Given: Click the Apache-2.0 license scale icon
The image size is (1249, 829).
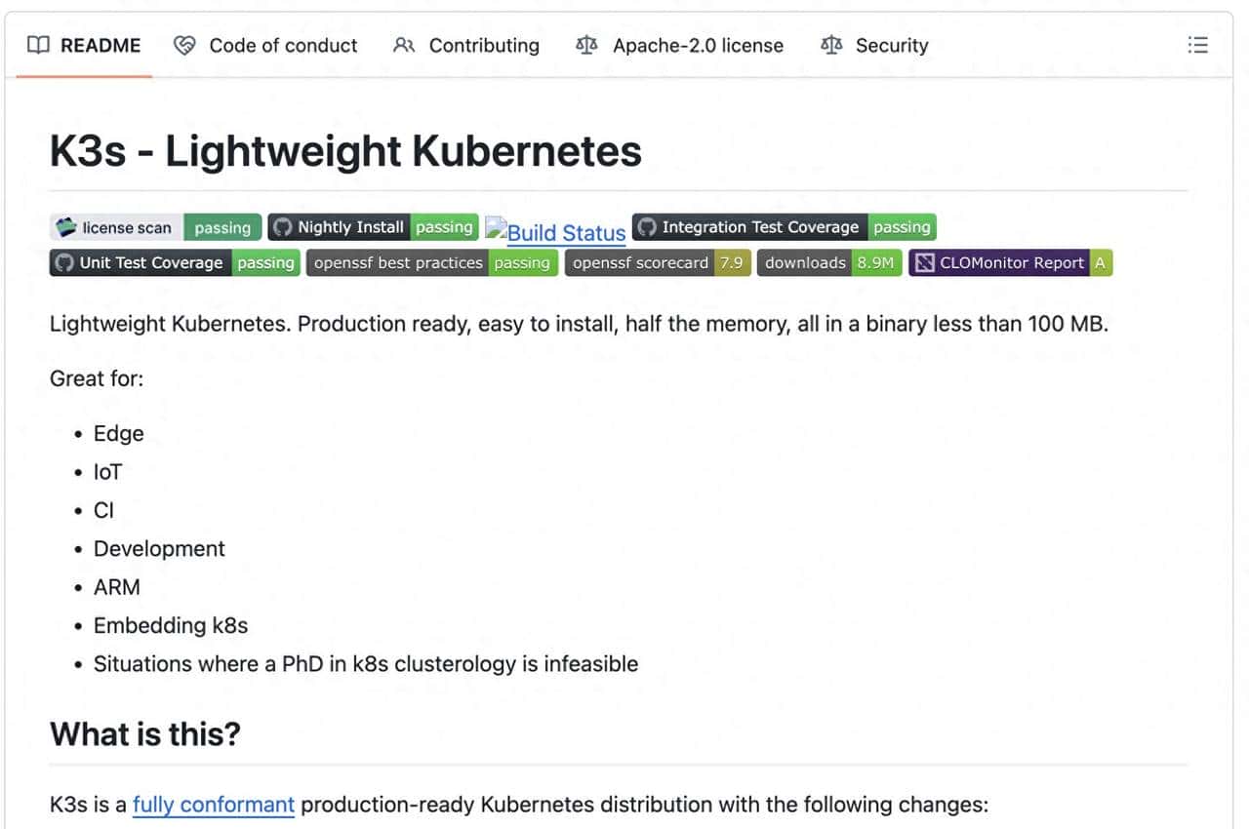Looking at the screenshot, I should pyautogui.click(x=586, y=45).
